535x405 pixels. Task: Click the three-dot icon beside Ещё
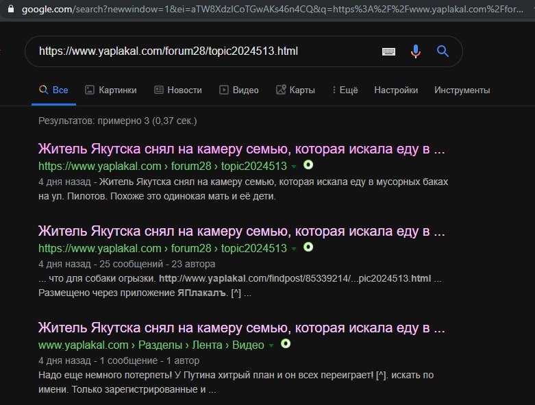coord(334,90)
